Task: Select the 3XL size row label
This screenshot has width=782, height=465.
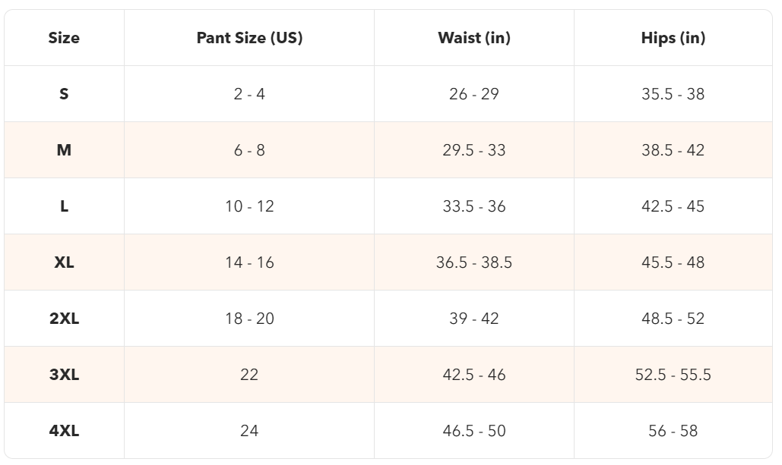Action: pos(64,375)
